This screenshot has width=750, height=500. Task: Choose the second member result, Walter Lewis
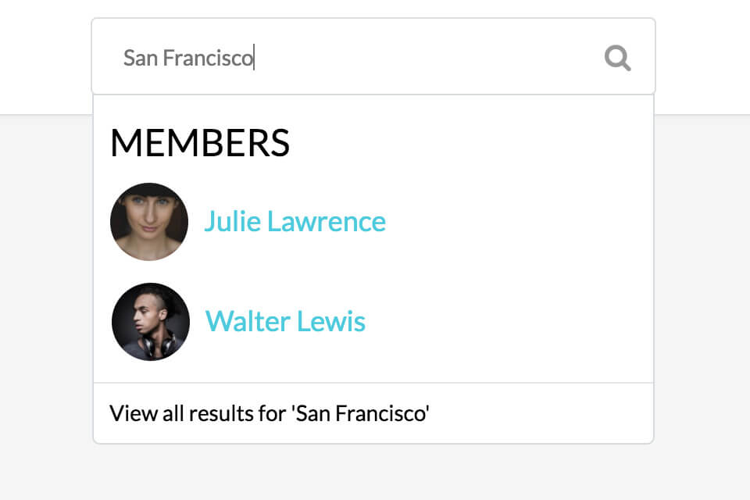[285, 322]
